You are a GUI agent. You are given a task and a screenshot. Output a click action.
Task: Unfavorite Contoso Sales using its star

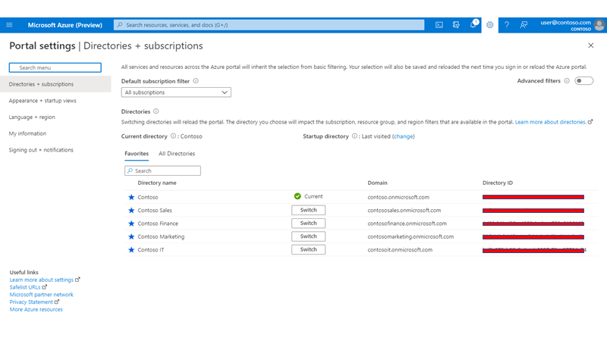click(x=131, y=210)
